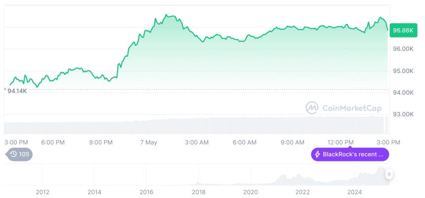Viewport: 425px width, 198px height.
Task: Click the 93.00K price axis label
Action: [403, 114]
